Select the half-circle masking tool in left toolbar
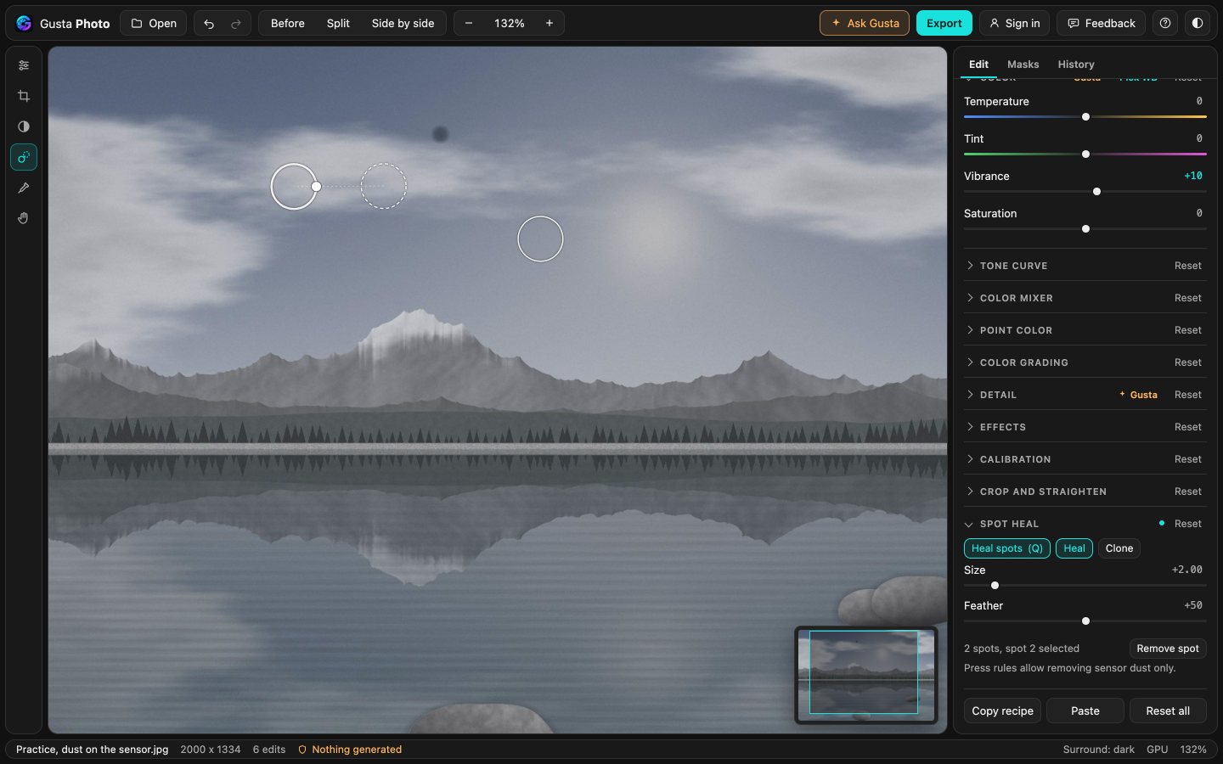Screen dimensions: 1223x764 (x=24, y=126)
